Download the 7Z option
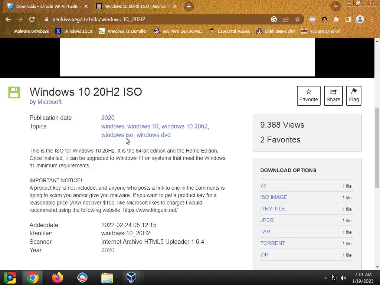Image resolution: width=380 pixels, height=285 pixels. tap(263, 186)
